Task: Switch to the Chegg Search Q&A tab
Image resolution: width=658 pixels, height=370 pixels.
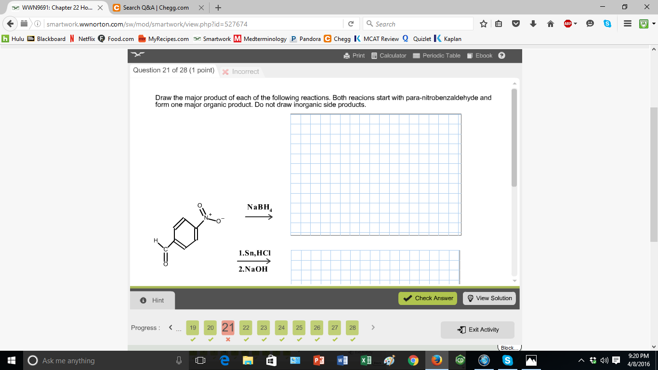Action: 156,8
